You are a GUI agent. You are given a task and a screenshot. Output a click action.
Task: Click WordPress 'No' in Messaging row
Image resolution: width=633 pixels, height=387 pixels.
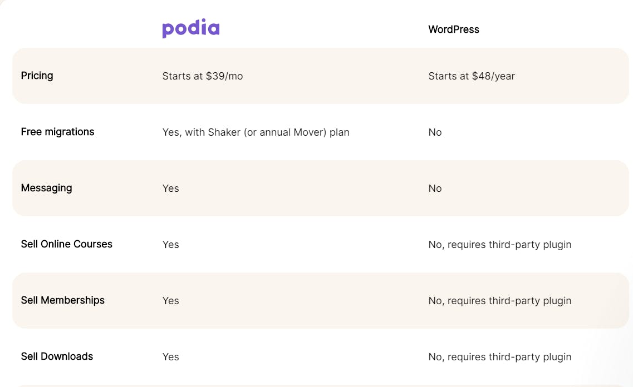(x=435, y=188)
